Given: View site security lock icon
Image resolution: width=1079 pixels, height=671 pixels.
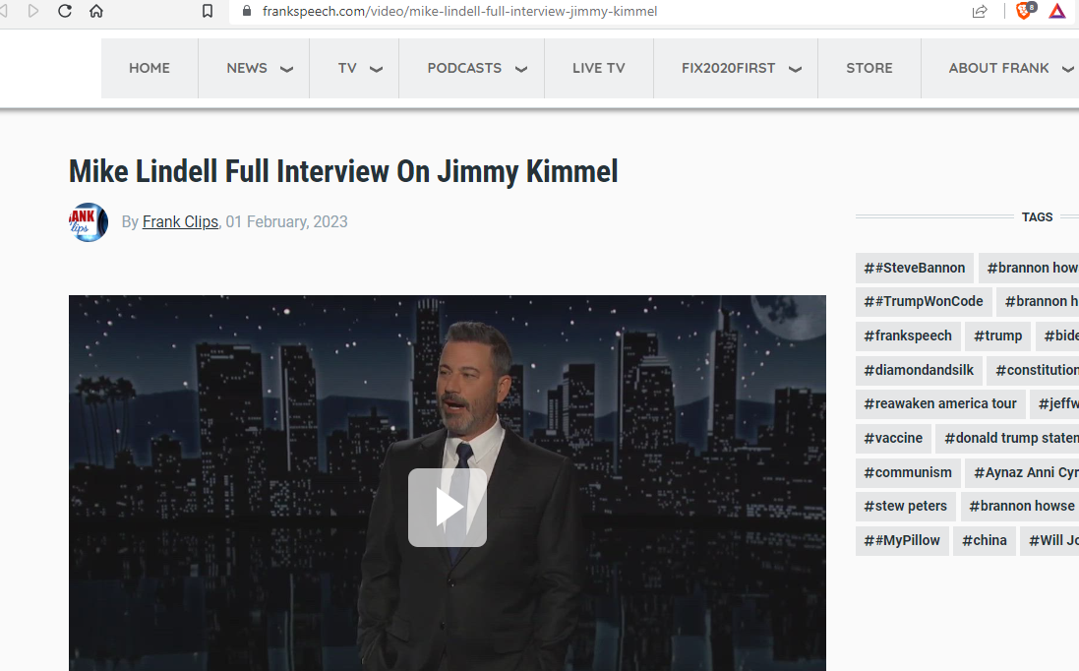Looking at the screenshot, I should (x=247, y=11).
